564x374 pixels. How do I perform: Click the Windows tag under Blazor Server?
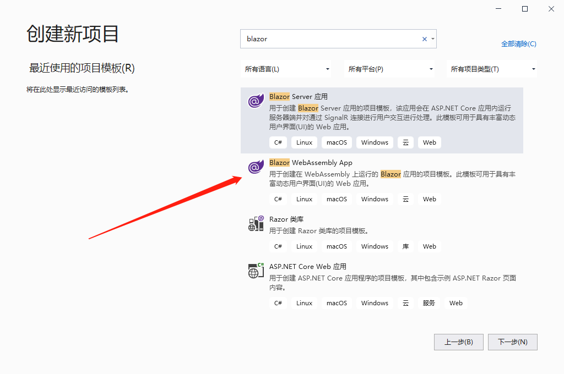point(375,142)
